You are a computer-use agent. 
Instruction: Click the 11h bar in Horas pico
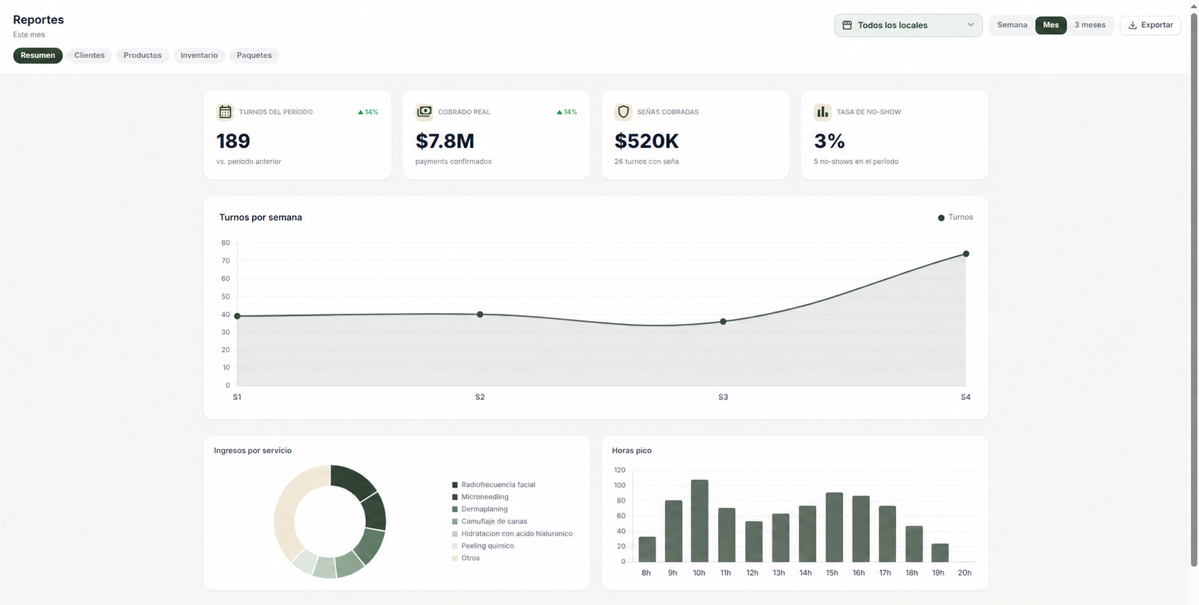[x=727, y=535]
